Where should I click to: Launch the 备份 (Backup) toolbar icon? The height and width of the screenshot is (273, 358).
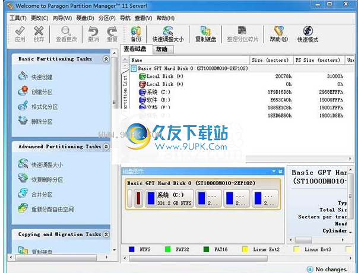136,31
